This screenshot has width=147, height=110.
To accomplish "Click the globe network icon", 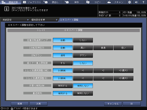I will tap(129, 2).
